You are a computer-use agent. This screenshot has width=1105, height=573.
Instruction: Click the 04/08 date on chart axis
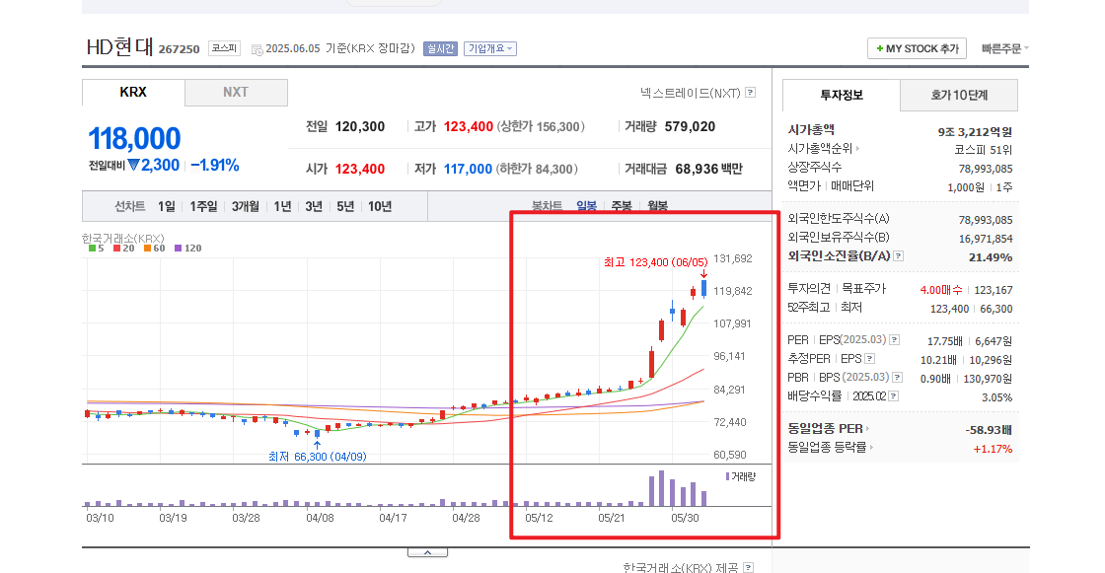(320, 518)
